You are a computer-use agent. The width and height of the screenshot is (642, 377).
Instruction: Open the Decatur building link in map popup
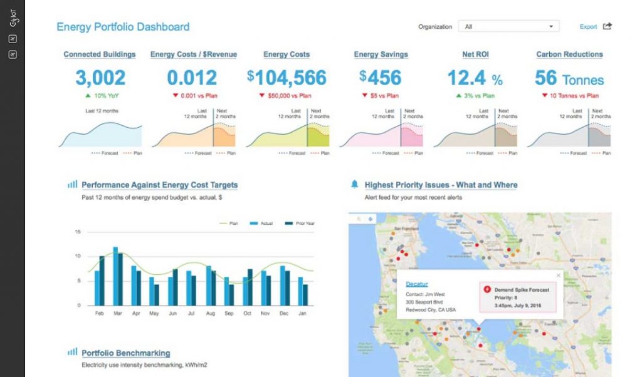418,283
